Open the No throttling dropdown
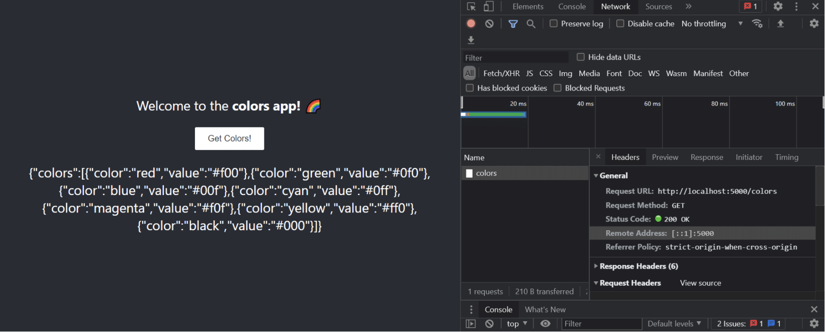The height and width of the screenshot is (332, 825). tap(711, 23)
